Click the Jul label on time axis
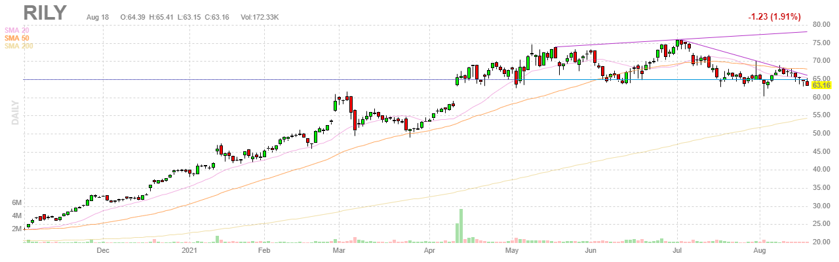Image resolution: width=839 pixels, height=262 pixels. tap(678, 251)
